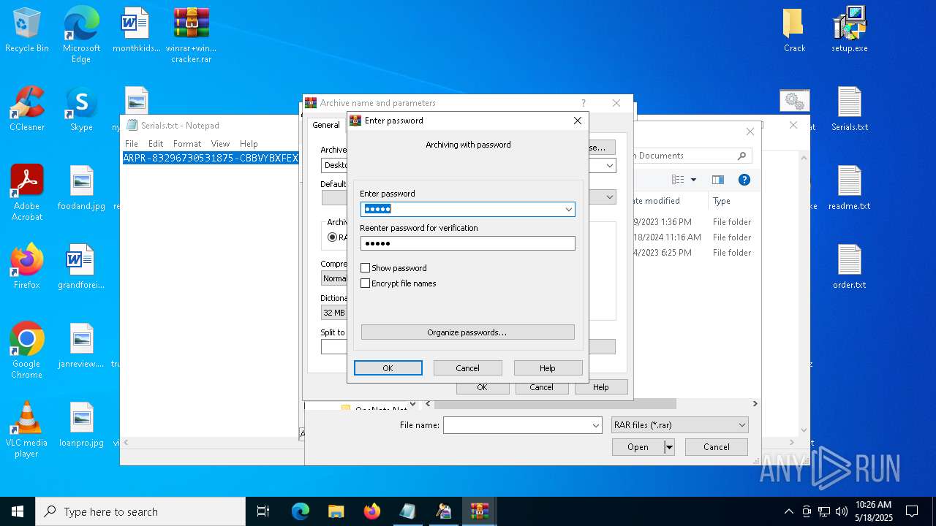Click Cancel in the file dialog

tap(717, 447)
